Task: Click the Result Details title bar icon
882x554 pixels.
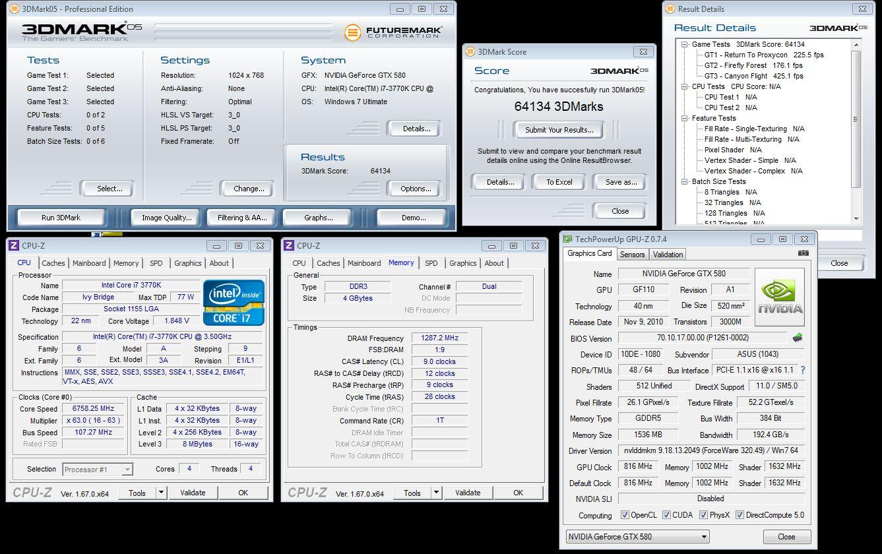Action: [670, 9]
